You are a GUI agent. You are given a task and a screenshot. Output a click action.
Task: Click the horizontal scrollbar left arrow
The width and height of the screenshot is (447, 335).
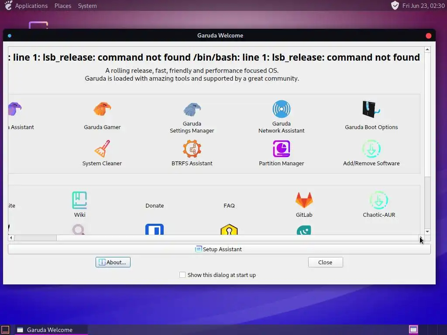[x=11, y=238]
